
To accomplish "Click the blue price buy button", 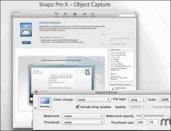I will [x=26, y=43].
